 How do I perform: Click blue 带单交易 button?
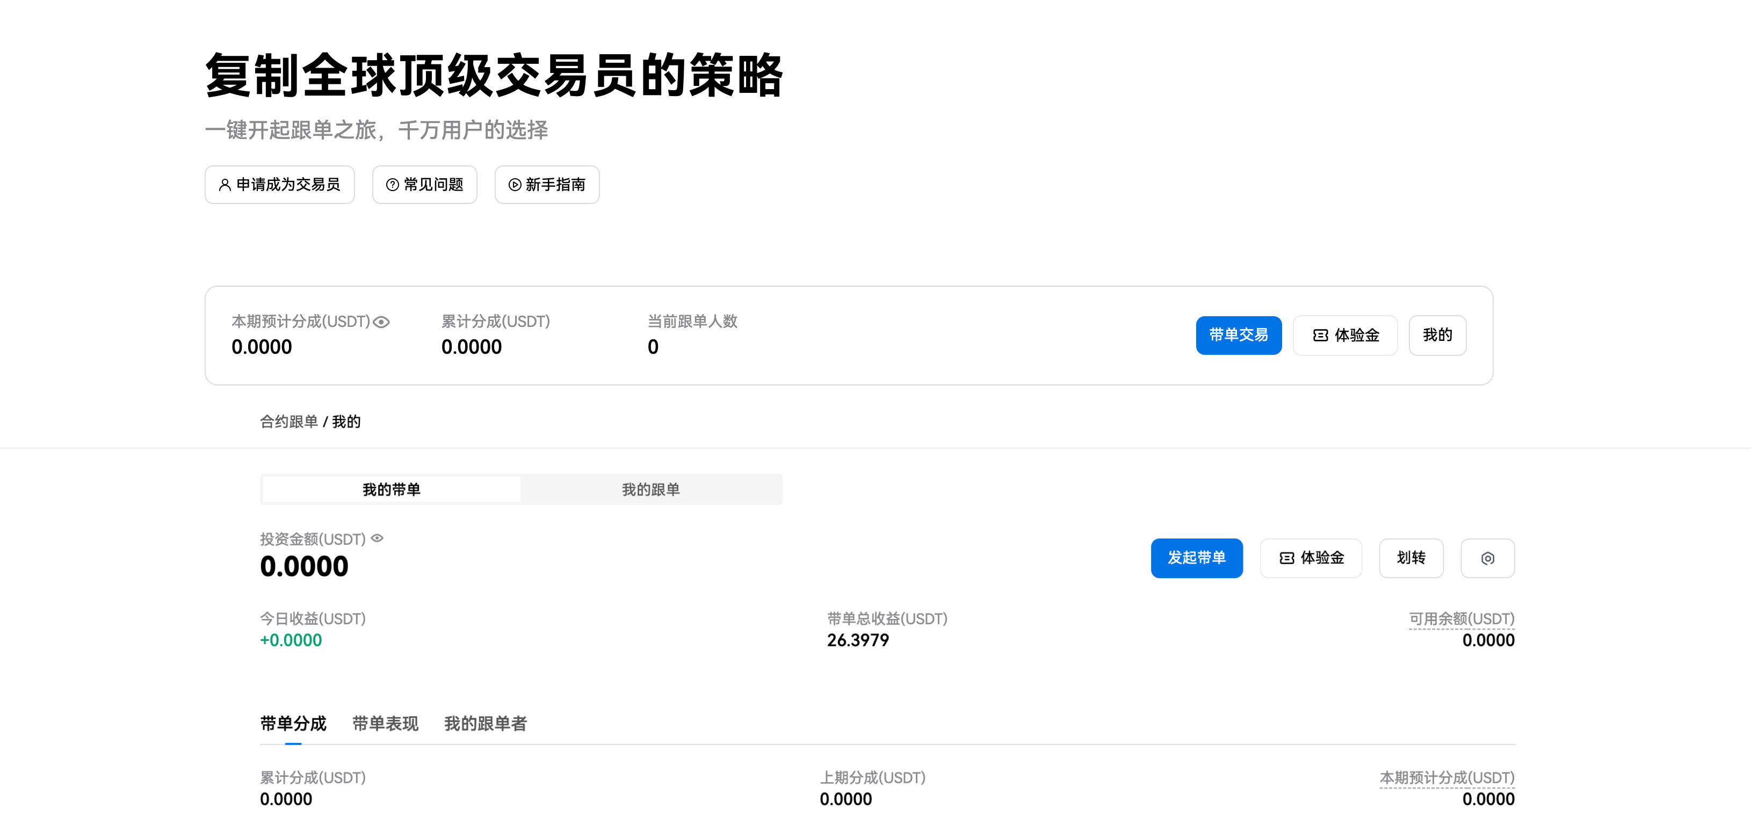pos(1238,335)
